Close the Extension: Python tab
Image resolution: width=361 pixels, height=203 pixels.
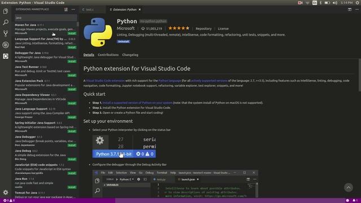(140, 10)
